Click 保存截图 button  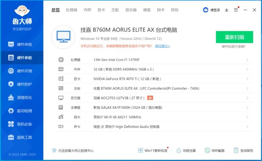tap(215, 151)
